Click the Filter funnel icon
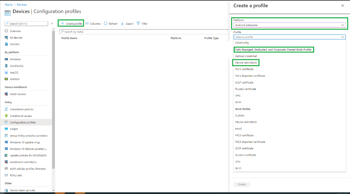Screen dimensions: 350x194 point(138,24)
